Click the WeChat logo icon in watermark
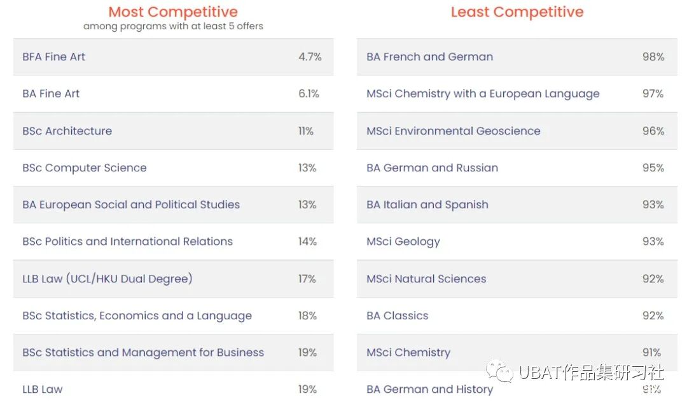Viewport: 687px width, 403px height. (x=499, y=371)
